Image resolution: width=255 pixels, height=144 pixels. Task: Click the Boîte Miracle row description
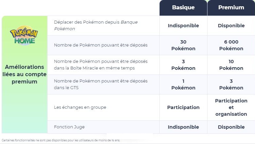pos(101,65)
